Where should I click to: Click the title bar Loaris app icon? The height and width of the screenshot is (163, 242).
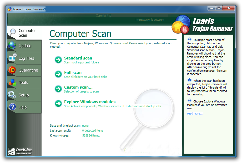pyautogui.click(x=9, y=9)
